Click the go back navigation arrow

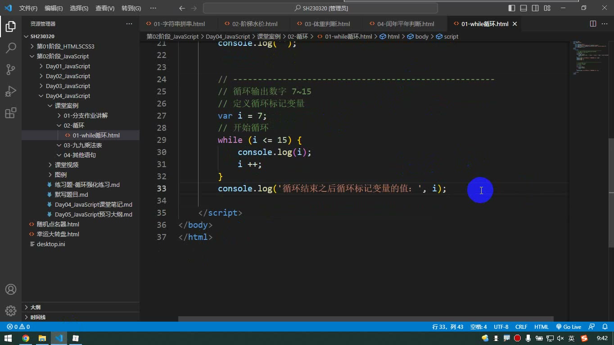click(x=182, y=8)
